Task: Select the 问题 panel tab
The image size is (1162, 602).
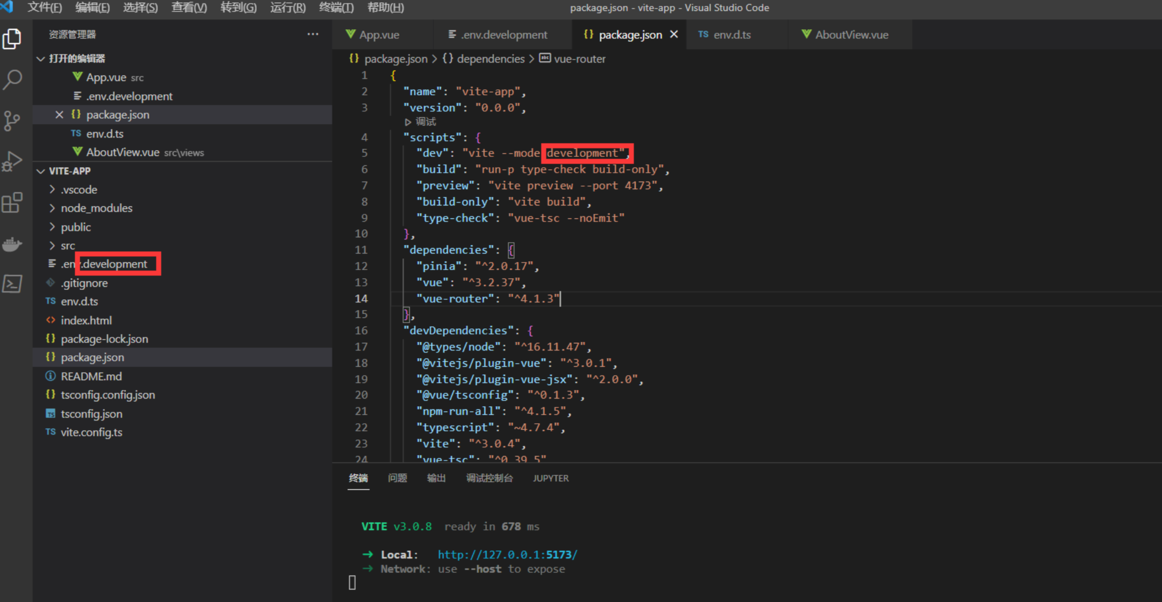Action: click(x=397, y=478)
